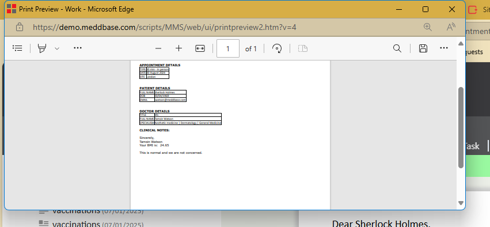Open find in PDF search
The image size is (490, 227).
[x=397, y=48]
